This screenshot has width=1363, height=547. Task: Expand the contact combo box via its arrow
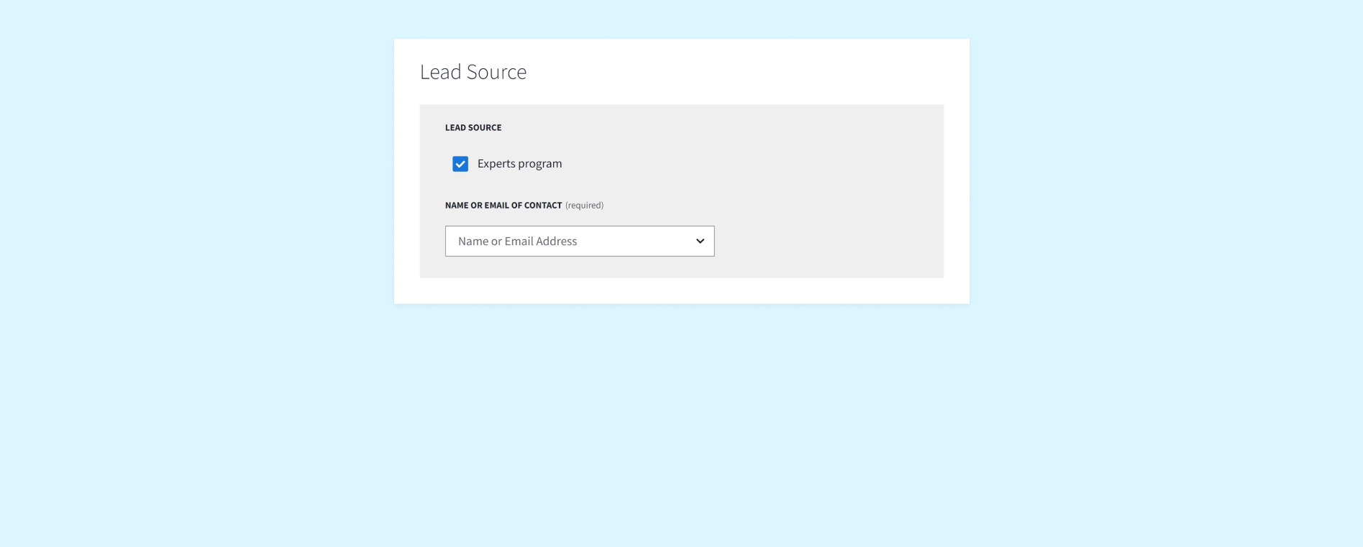point(700,242)
